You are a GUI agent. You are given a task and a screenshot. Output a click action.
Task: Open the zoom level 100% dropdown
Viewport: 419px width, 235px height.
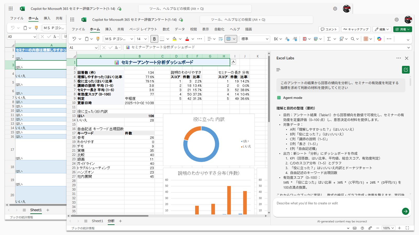(388, 228)
